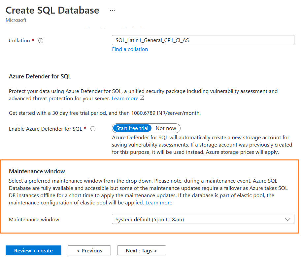Click the Create SQL Database page title
Screen dimensions: 301x260
pyautogui.click(x=52, y=10)
